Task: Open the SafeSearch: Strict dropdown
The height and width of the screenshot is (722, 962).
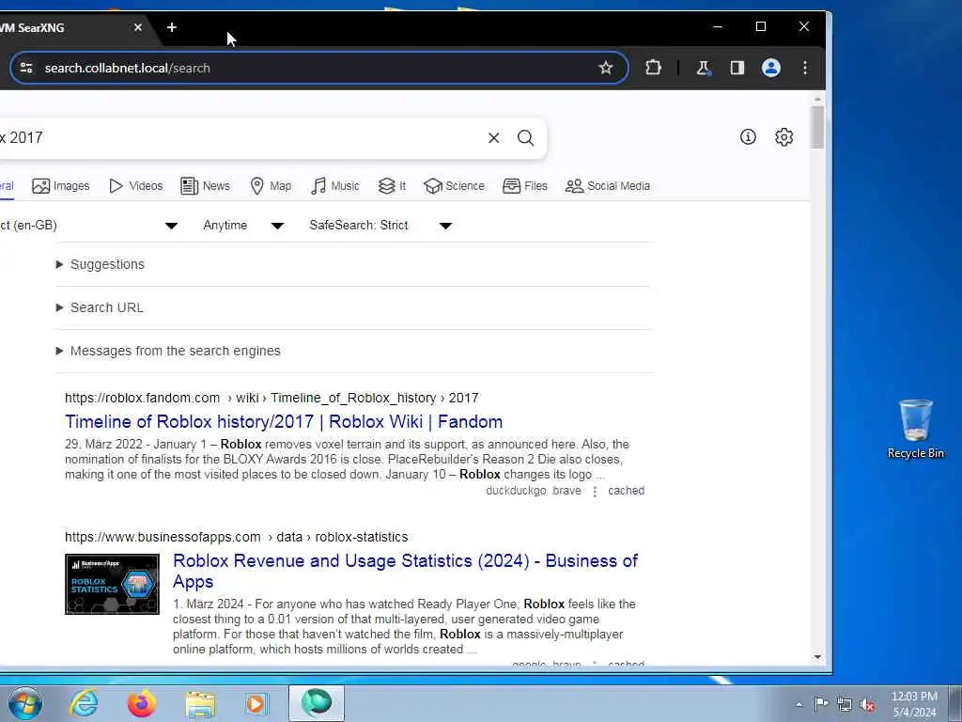Action: tap(381, 226)
